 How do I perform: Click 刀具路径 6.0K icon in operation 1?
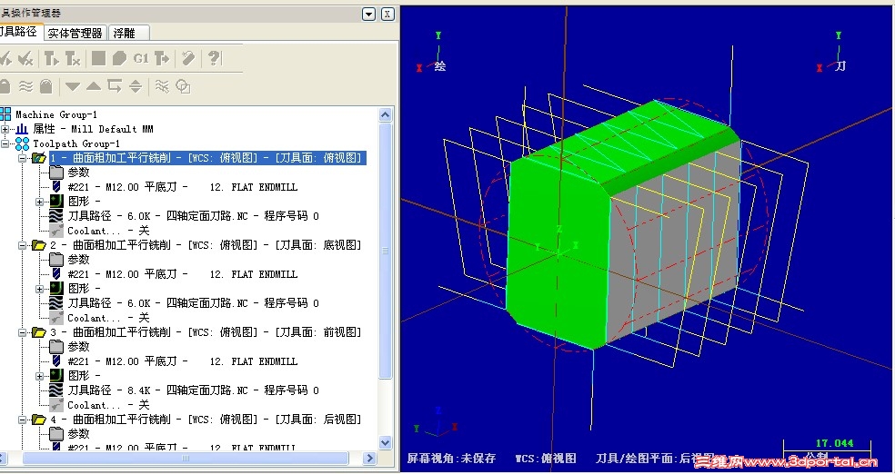56,216
